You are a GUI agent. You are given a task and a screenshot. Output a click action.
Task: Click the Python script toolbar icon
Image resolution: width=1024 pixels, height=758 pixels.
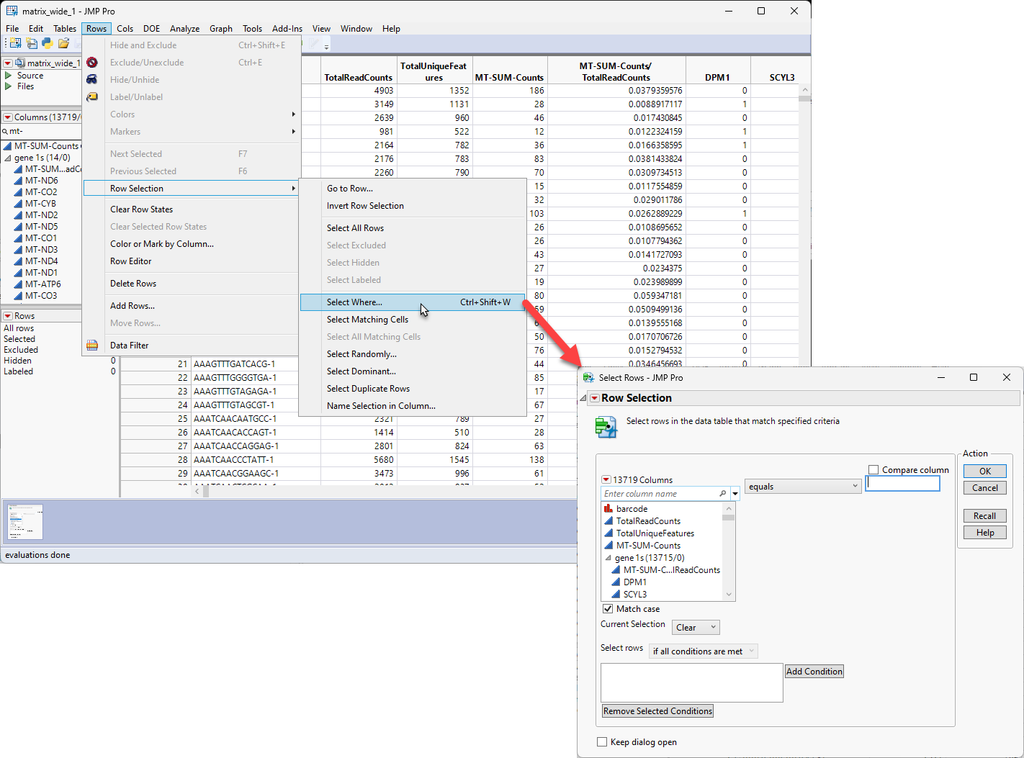[48, 43]
